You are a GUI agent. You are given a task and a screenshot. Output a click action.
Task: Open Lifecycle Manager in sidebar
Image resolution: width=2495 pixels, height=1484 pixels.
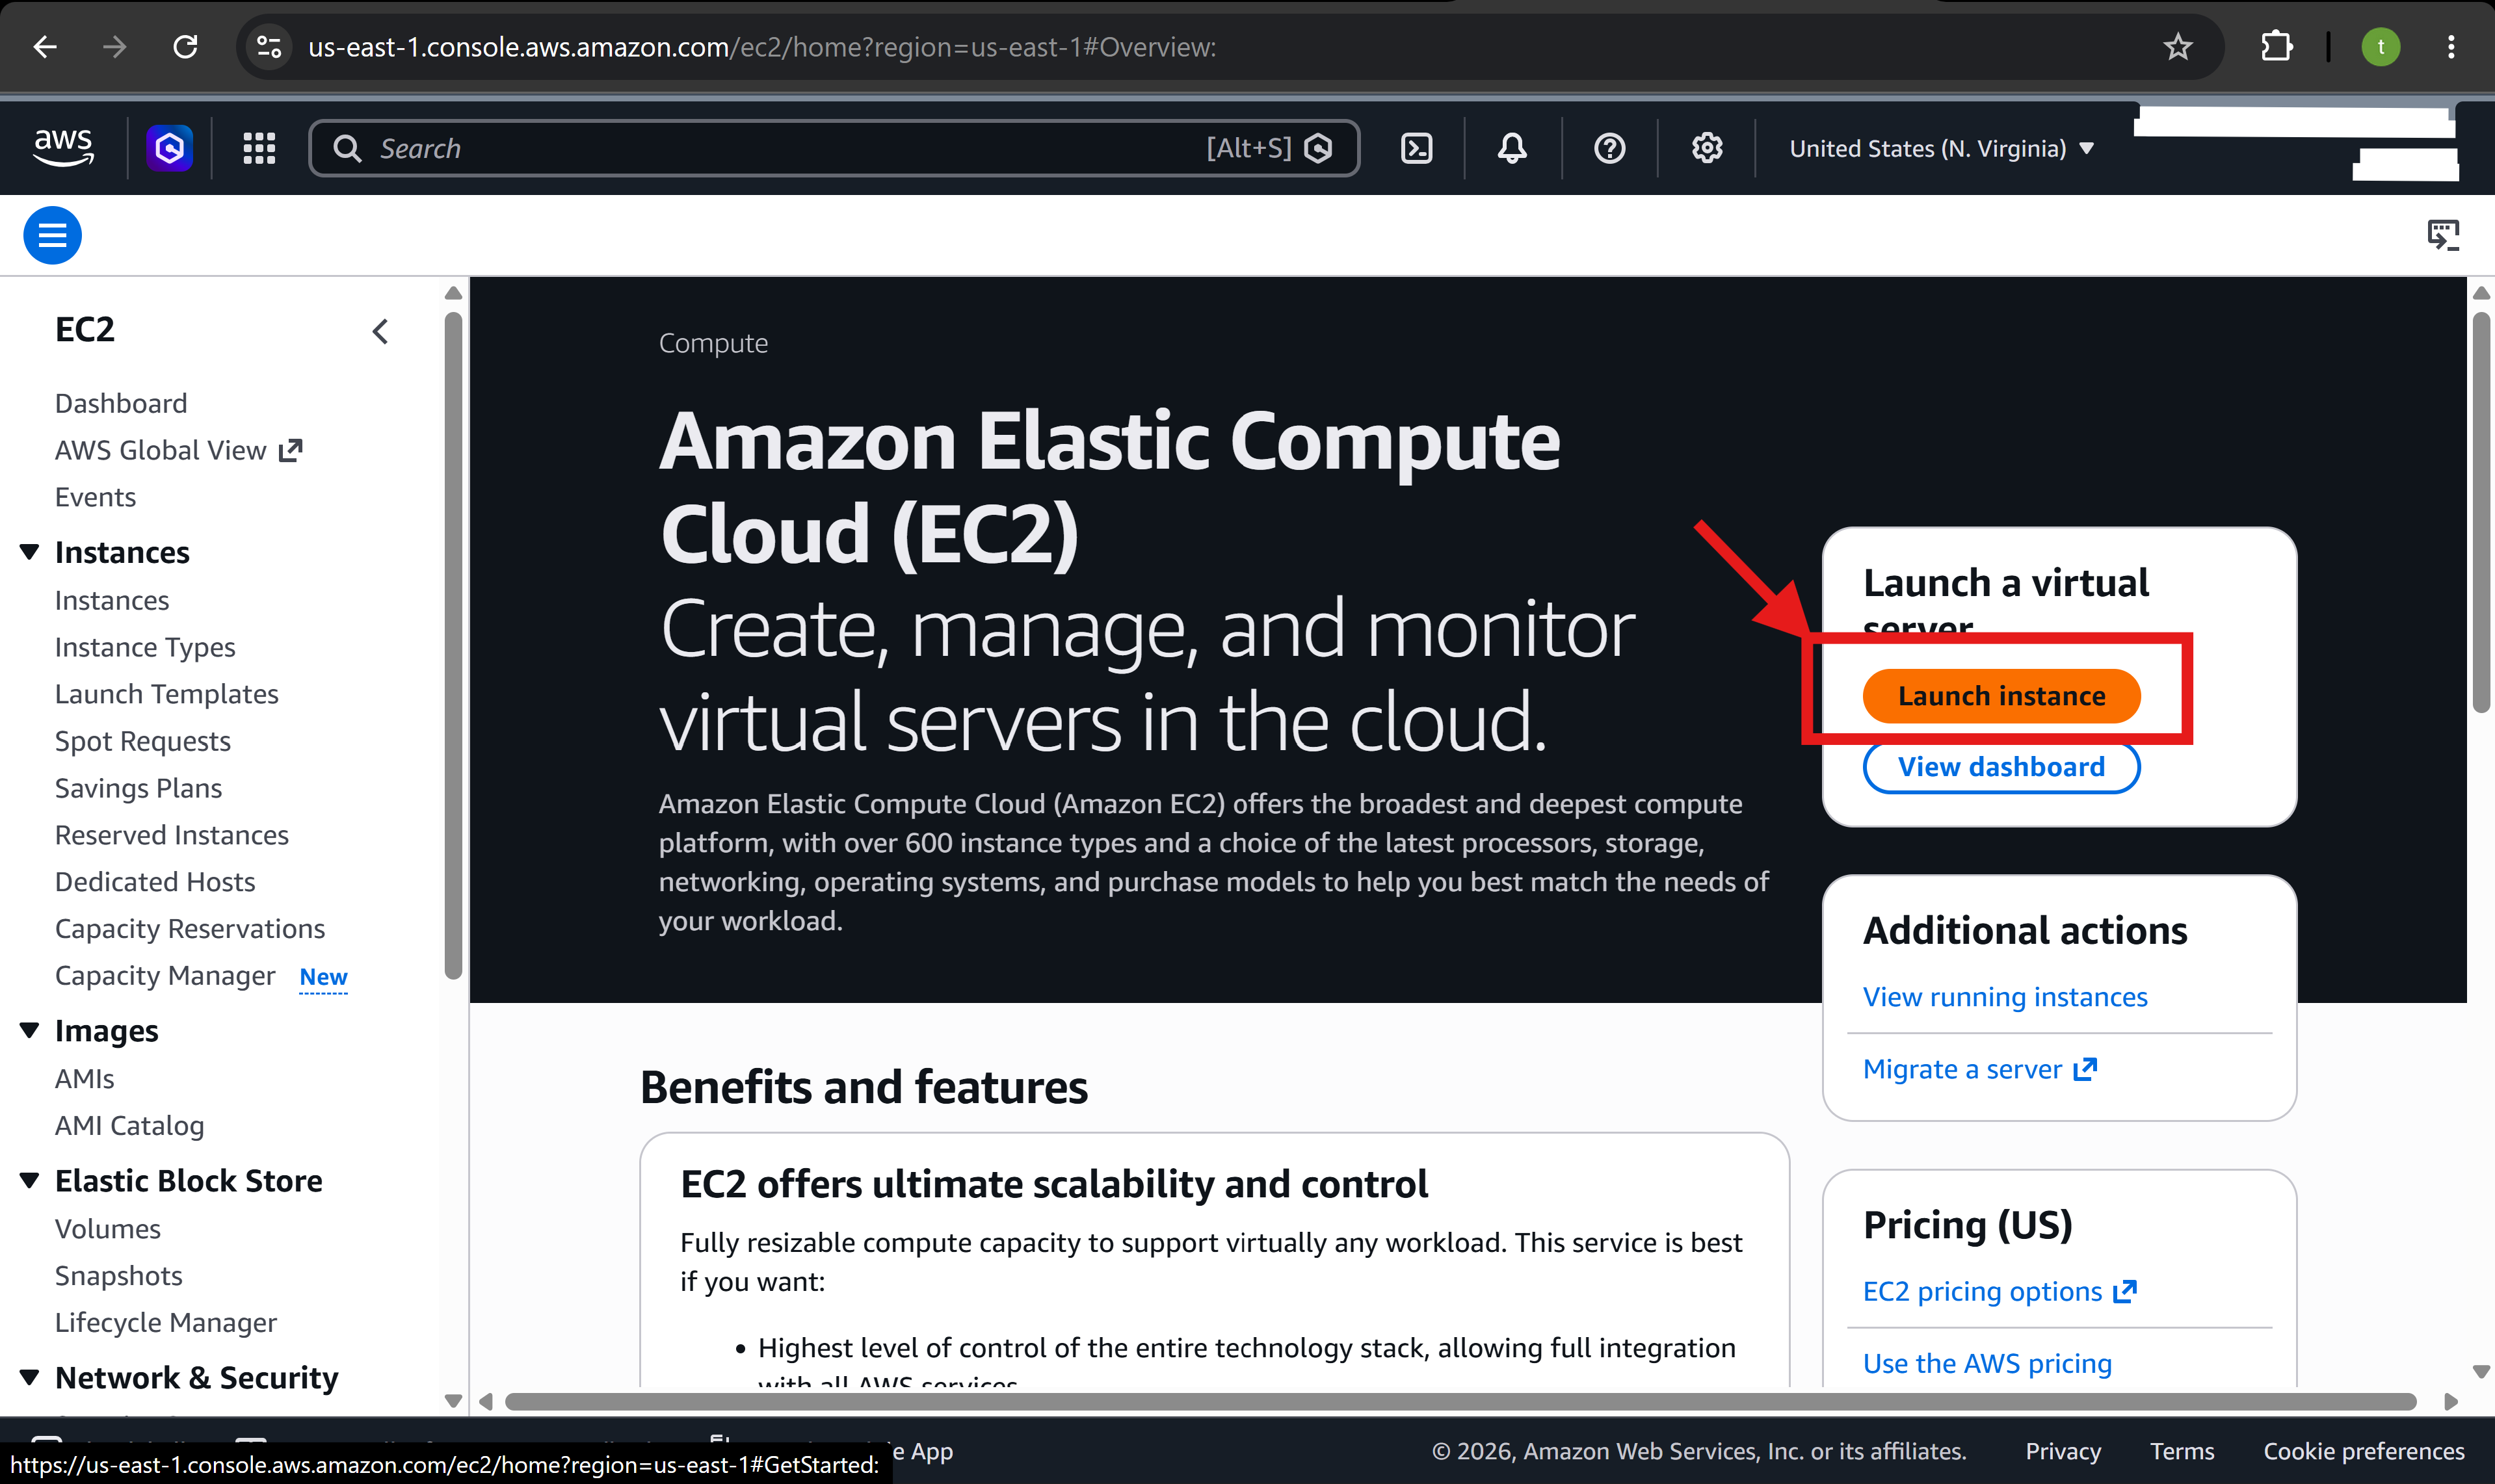(166, 1323)
